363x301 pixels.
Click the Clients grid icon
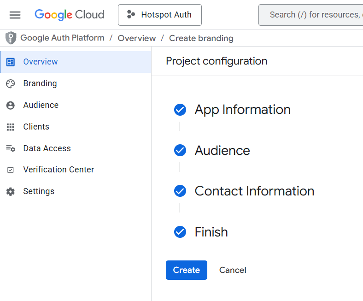click(x=11, y=127)
